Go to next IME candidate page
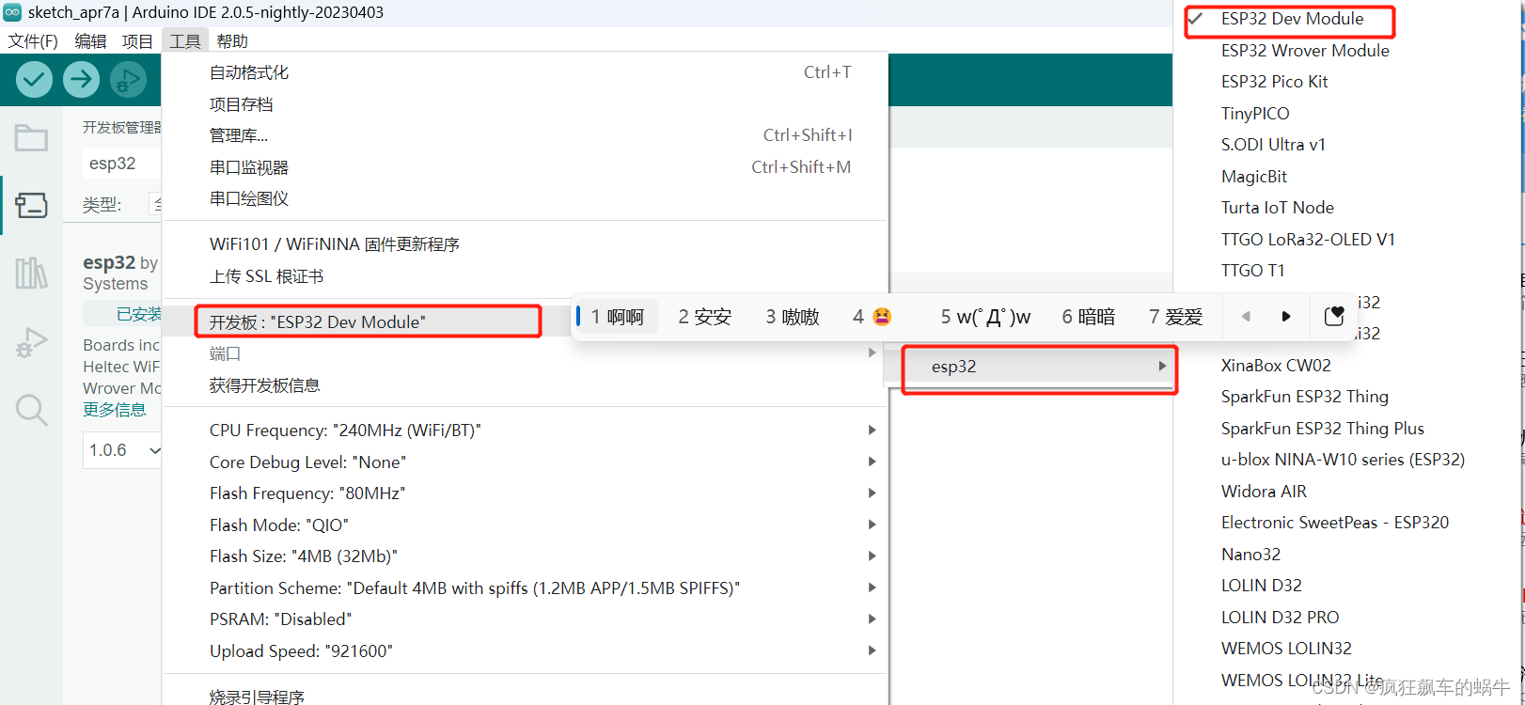The height and width of the screenshot is (705, 1525). tap(1286, 317)
